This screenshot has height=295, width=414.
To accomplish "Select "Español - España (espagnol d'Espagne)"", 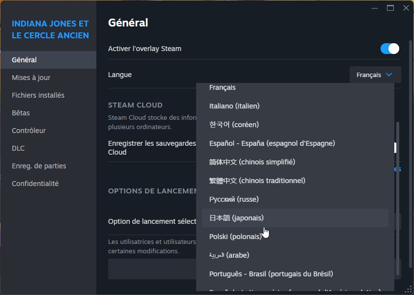I will pyautogui.click(x=272, y=143).
